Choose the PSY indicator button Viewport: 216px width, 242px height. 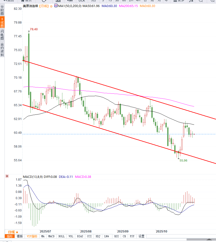click(x=132, y=236)
